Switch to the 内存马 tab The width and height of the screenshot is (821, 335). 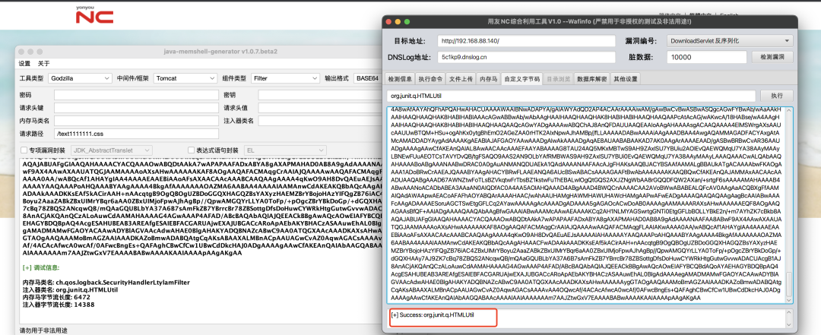pos(488,79)
